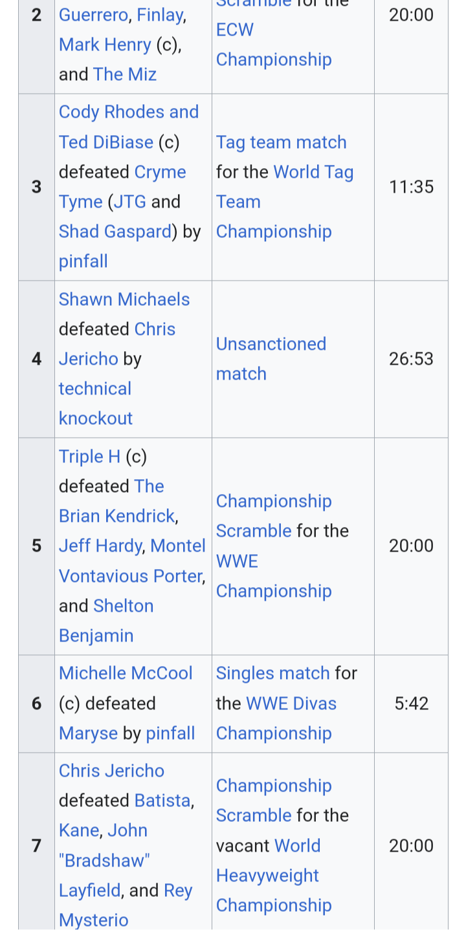
Task: Open the Michelle McCool link
Action: [x=126, y=673]
